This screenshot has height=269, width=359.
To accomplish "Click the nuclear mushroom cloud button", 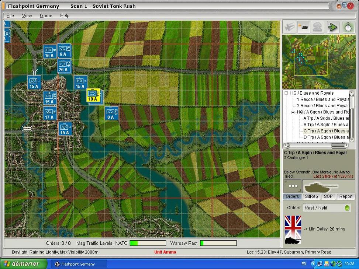I will (x=318, y=27).
